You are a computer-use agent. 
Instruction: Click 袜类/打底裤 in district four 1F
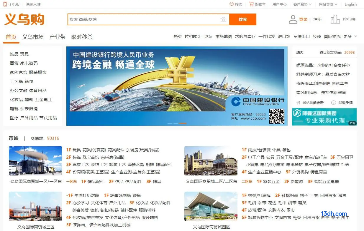259,195
